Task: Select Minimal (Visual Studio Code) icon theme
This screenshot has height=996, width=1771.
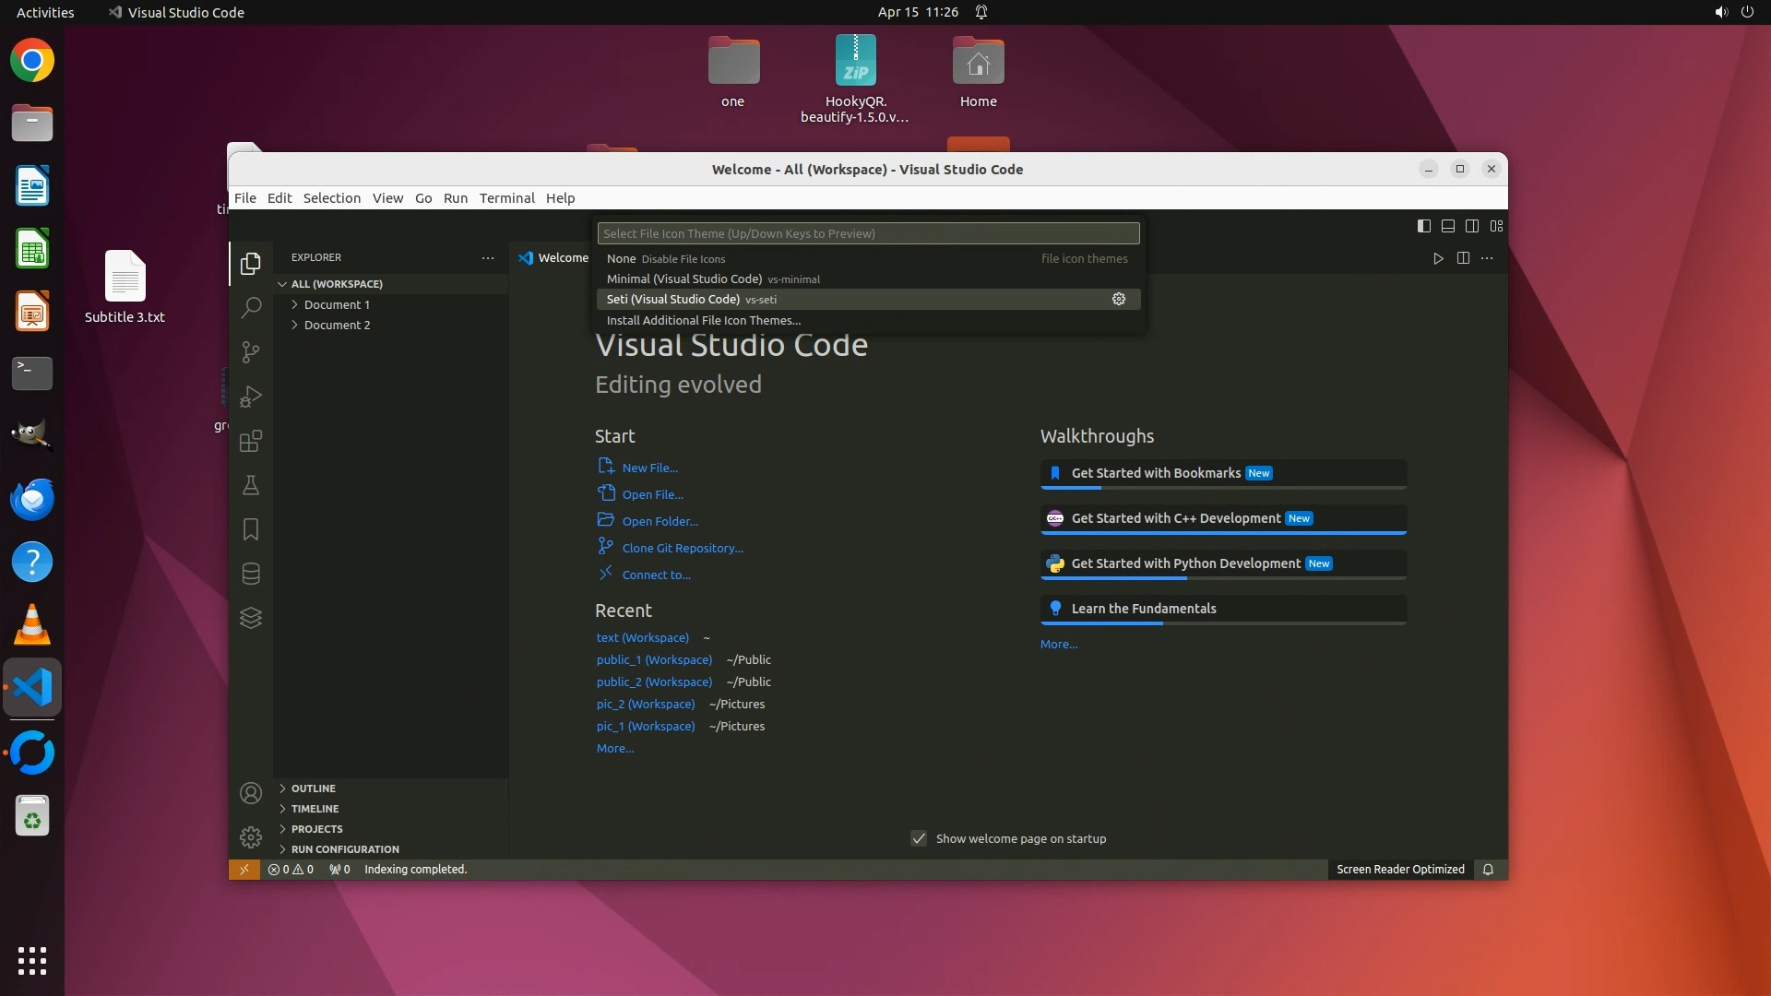Action: [684, 279]
